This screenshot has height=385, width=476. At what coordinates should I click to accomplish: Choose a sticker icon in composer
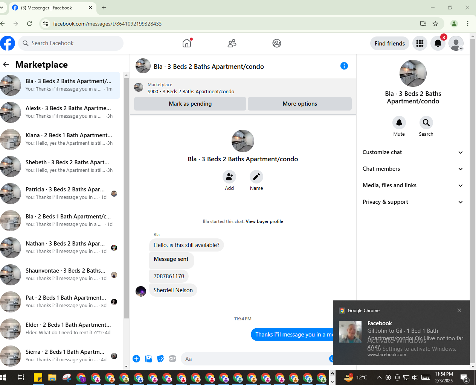point(161,359)
